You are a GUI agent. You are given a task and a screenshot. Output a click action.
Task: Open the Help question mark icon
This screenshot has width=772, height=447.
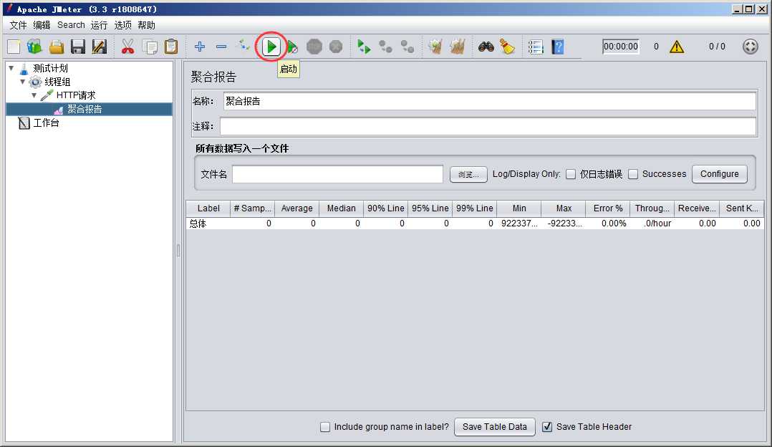[557, 47]
